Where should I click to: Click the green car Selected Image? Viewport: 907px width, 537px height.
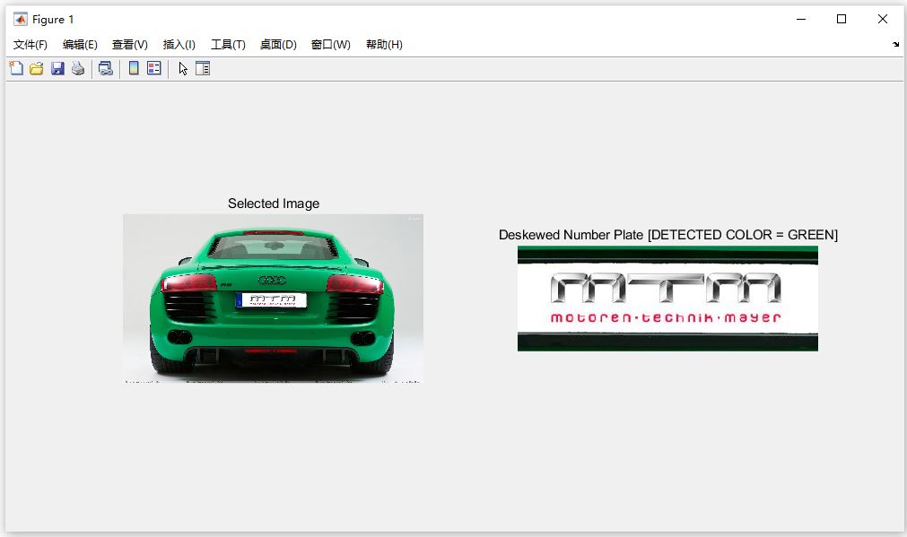273,299
